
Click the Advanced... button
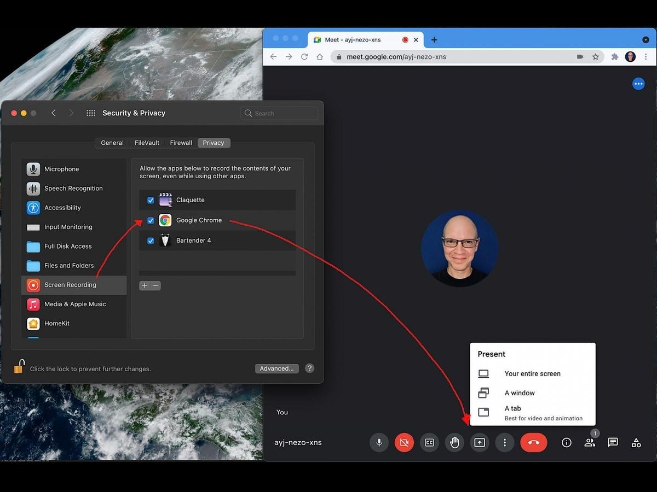pos(276,368)
